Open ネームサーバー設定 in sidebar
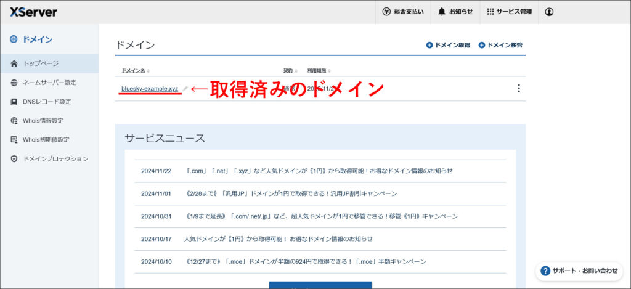 coord(49,83)
